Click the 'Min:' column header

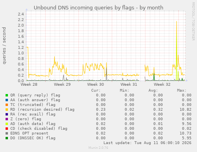point(124,90)
